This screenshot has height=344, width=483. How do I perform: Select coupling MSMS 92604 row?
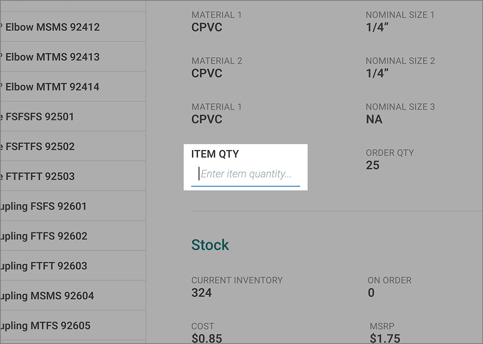click(x=73, y=295)
